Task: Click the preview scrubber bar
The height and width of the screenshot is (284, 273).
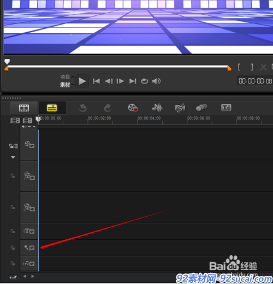Action: click(118, 67)
